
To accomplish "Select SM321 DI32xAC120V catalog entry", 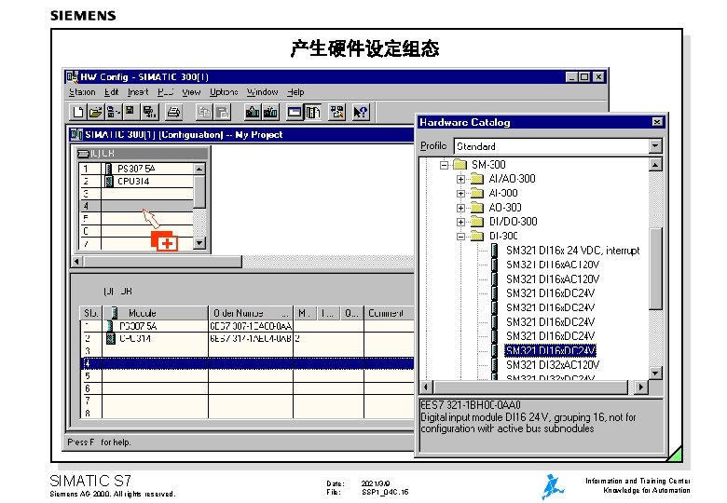I will (553, 365).
